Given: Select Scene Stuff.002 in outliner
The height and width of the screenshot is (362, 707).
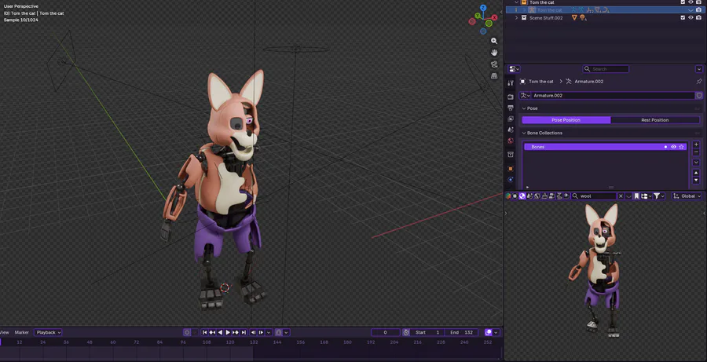Looking at the screenshot, I should pos(546,17).
